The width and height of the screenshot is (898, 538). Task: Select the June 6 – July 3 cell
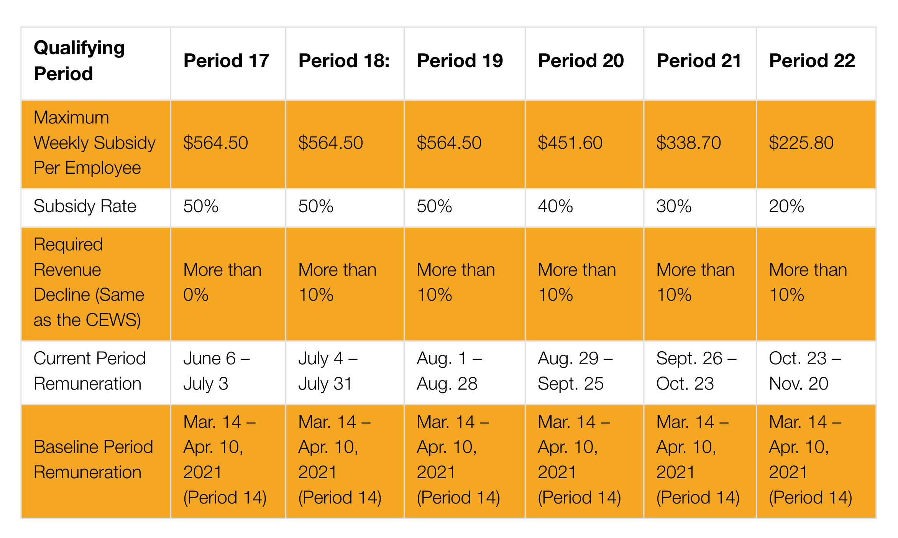[x=217, y=371]
